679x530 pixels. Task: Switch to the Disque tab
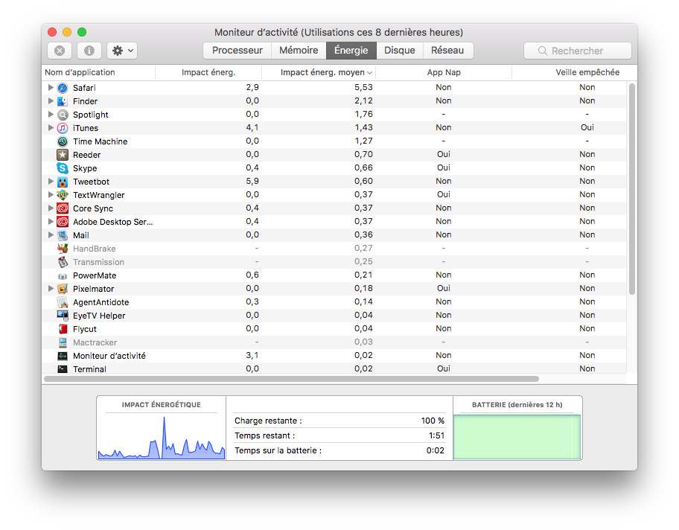click(x=400, y=50)
